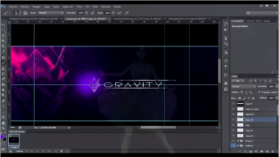Select the Eyedropper tool

coord(3,52)
